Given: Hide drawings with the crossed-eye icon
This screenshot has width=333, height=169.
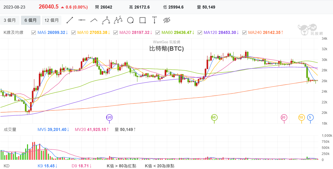Looking at the screenshot, I should [x=167, y=20].
